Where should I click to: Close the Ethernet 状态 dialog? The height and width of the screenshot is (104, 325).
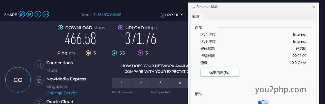[x=314, y=7]
